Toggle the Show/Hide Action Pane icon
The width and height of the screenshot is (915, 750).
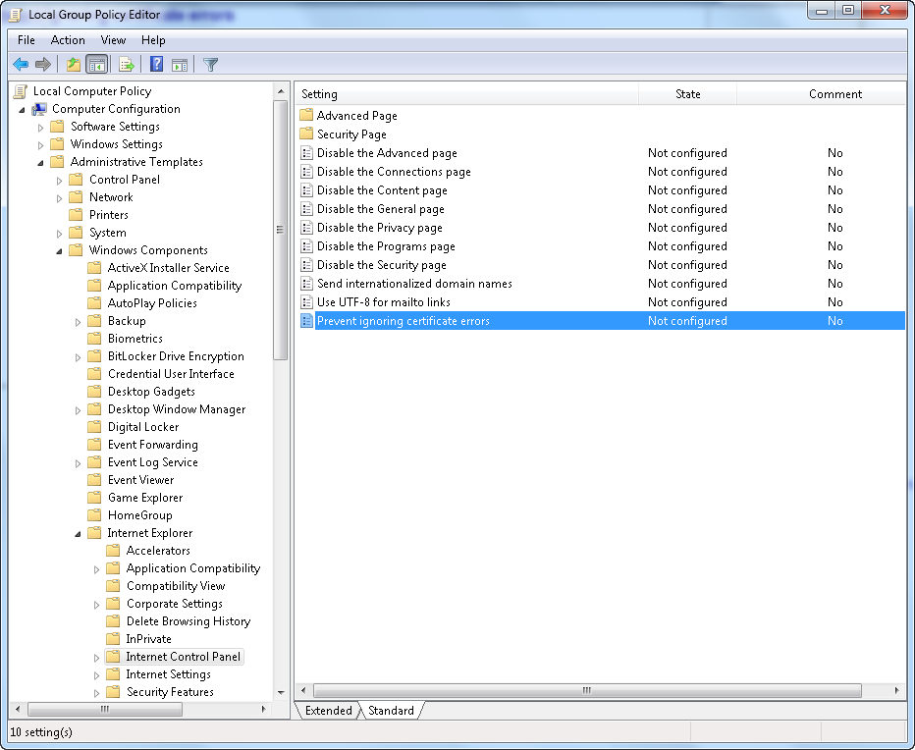click(x=180, y=65)
